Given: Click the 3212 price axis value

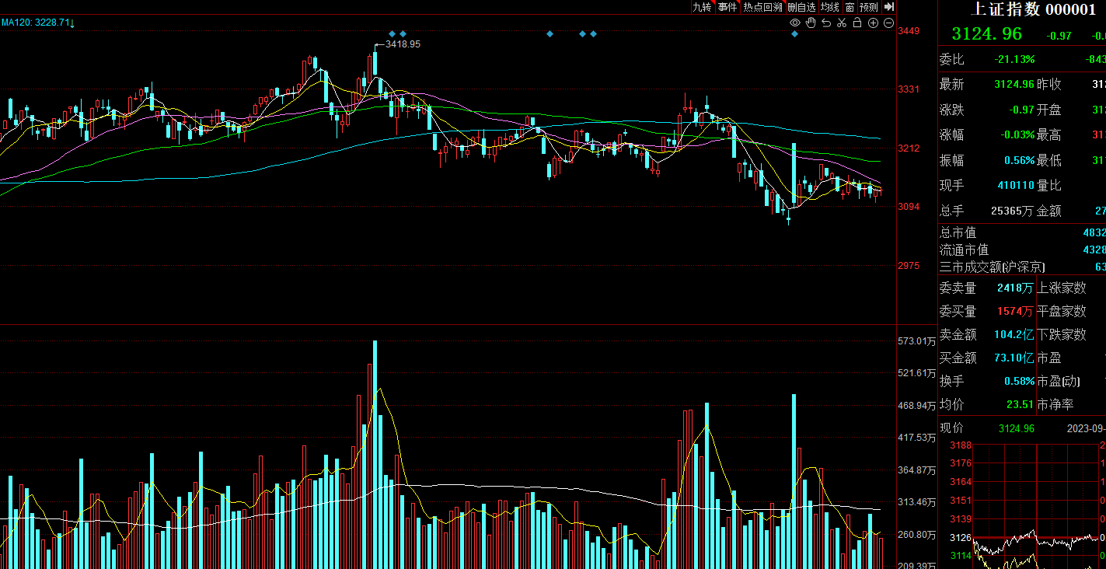Looking at the screenshot, I should click(909, 148).
